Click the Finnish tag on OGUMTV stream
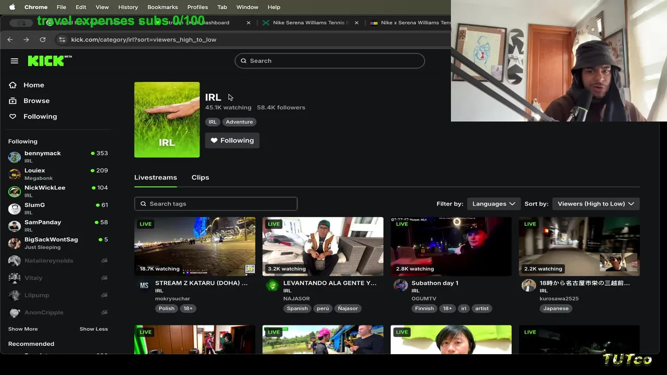 424,308
